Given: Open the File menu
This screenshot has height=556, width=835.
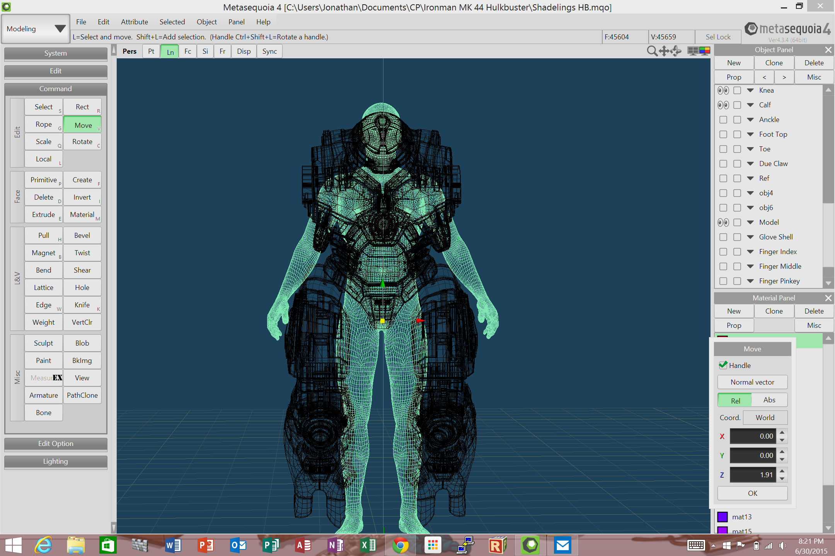Looking at the screenshot, I should 81,22.
